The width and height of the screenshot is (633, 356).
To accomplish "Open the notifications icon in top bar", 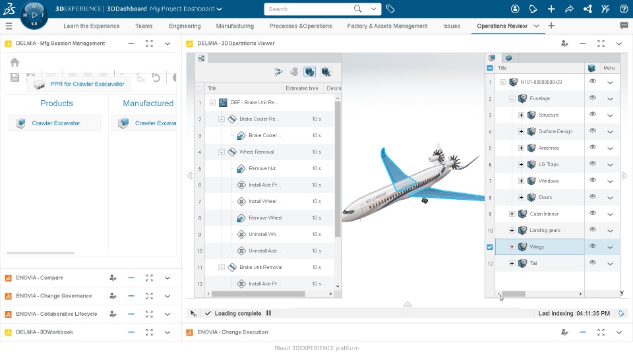I will point(533,9).
